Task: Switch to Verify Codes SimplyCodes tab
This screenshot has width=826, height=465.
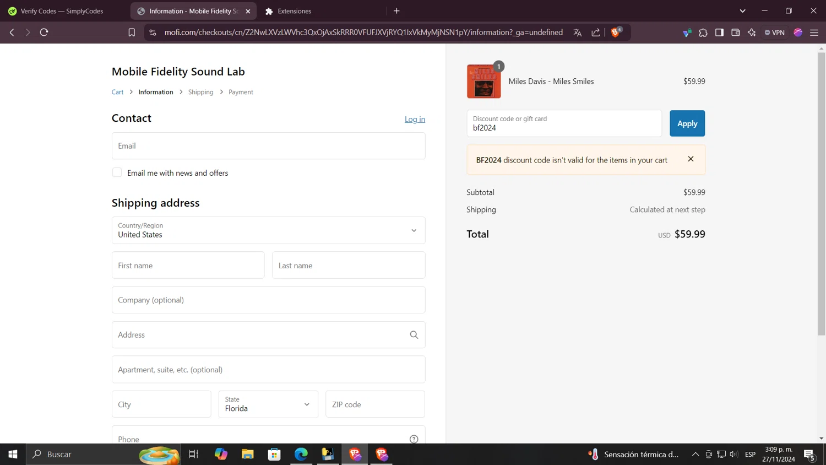Action: [62, 11]
